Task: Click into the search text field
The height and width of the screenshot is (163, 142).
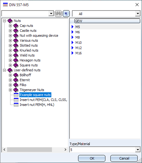Action: click(x=25, y=14)
